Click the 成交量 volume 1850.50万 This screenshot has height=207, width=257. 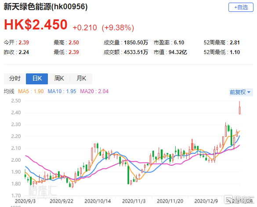136,43
